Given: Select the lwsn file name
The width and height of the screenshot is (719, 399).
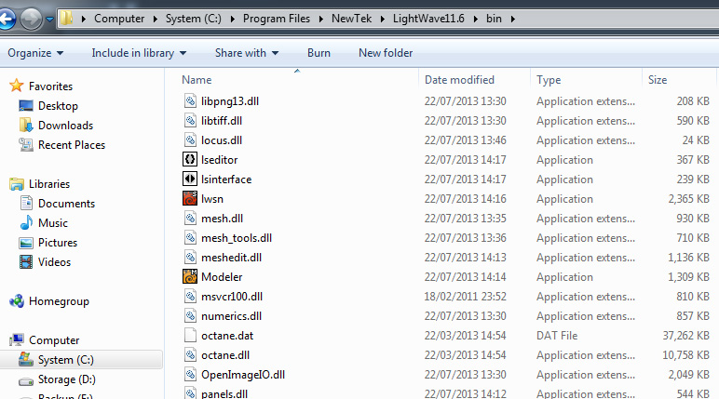Looking at the screenshot, I should pos(211,199).
